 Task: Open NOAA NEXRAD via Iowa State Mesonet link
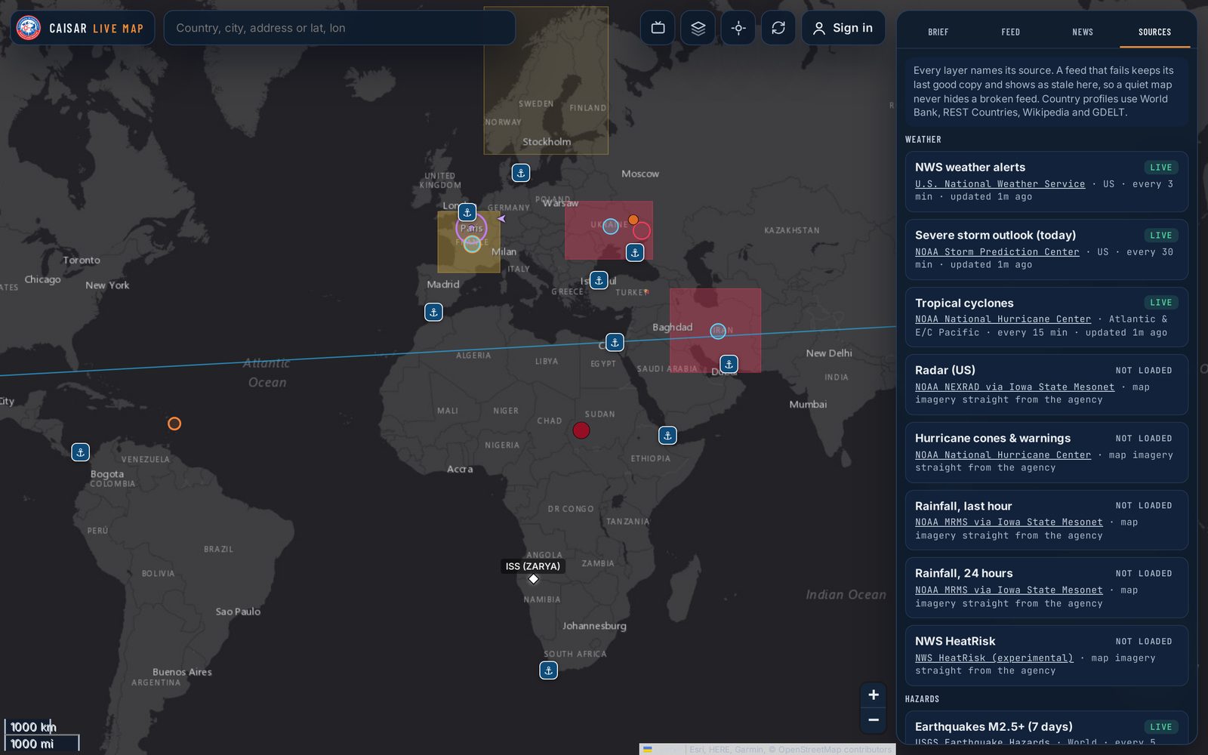1015,387
